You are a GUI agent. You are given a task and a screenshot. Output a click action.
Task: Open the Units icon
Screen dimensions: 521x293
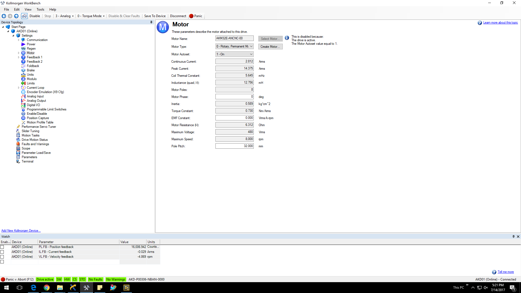tap(23, 75)
